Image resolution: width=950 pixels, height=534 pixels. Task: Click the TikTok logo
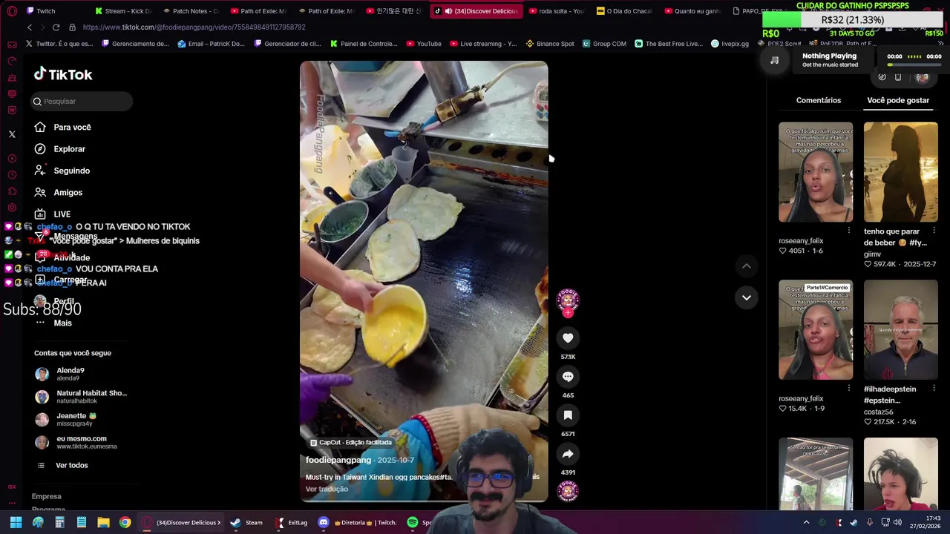[x=63, y=74]
